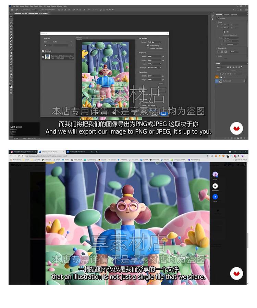Click the blue Export button in Export As
Viewport: 257px width, 308px height.
(x=163, y=113)
